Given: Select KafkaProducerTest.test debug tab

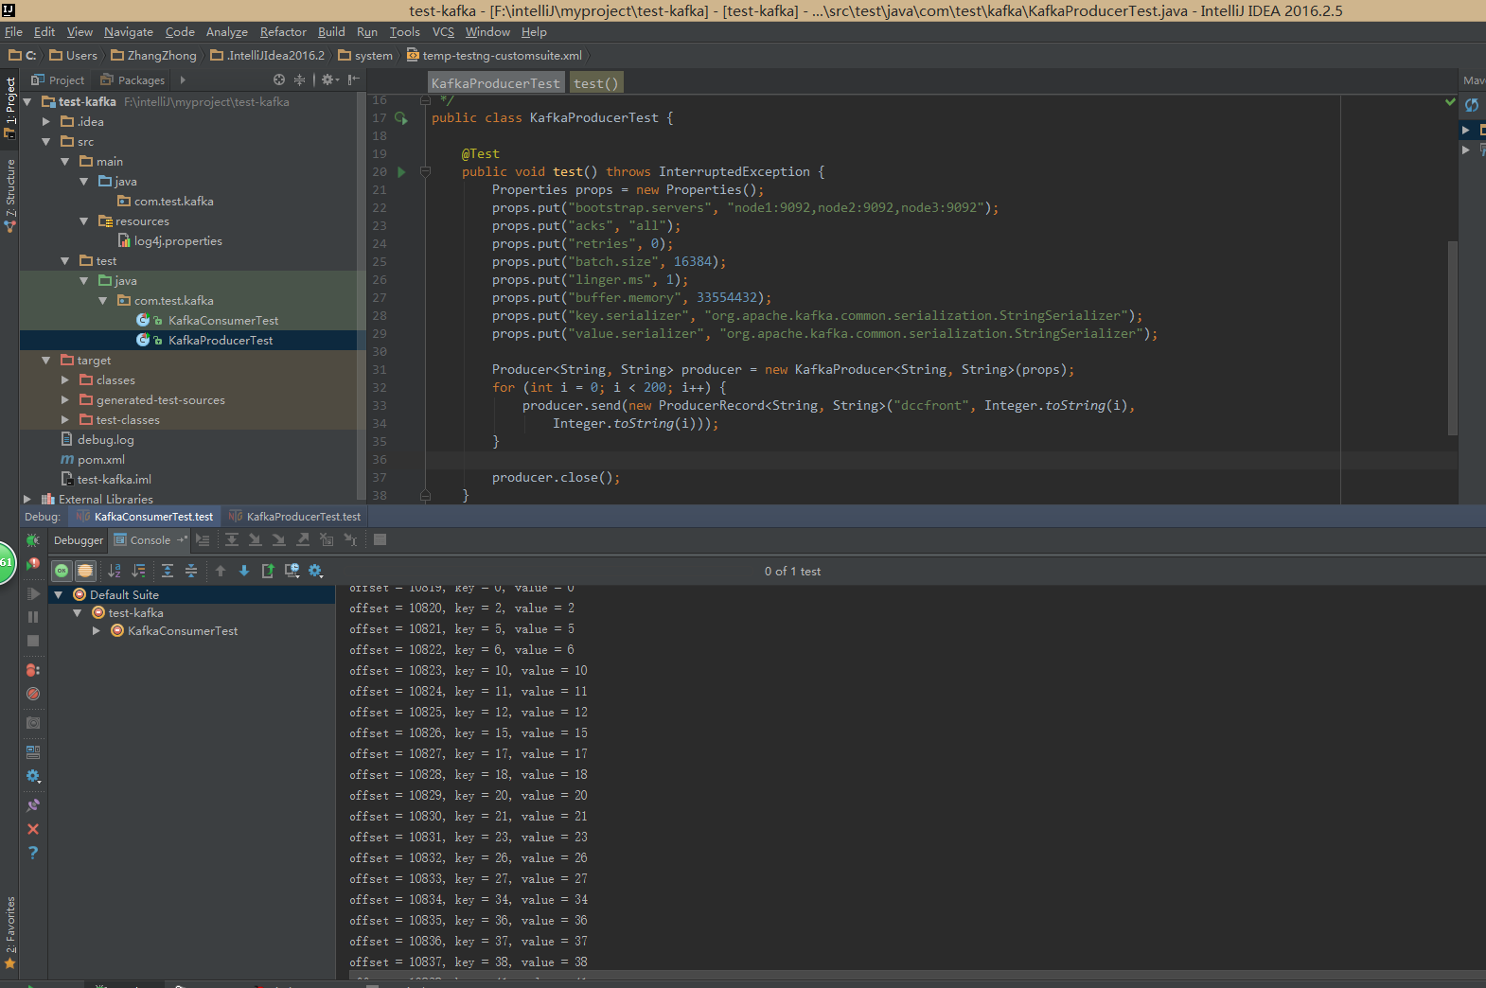Looking at the screenshot, I should 294,517.
